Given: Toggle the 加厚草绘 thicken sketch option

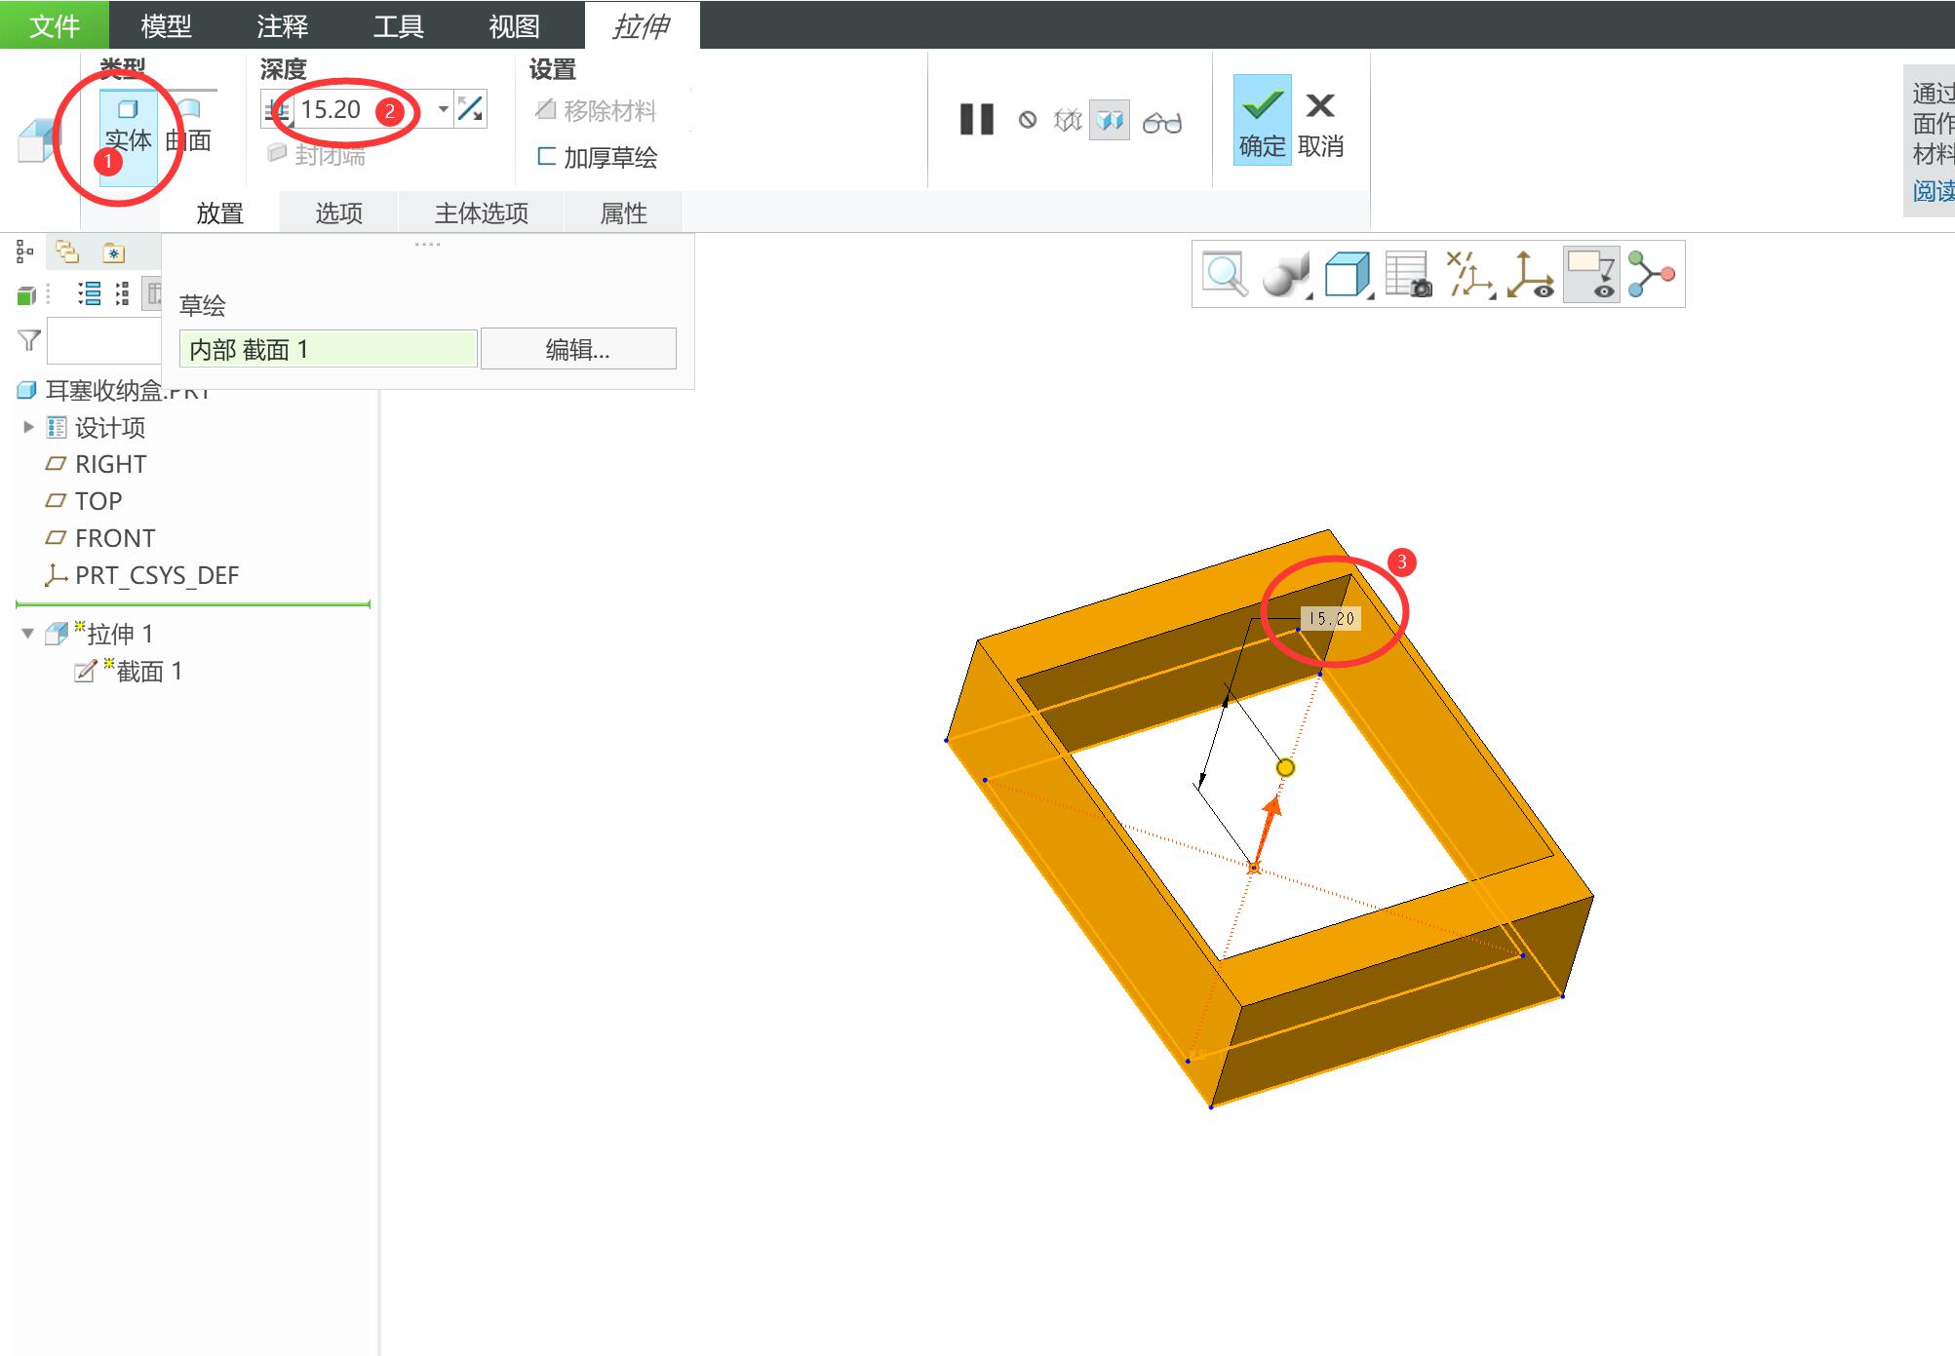Looking at the screenshot, I should coord(597,157).
